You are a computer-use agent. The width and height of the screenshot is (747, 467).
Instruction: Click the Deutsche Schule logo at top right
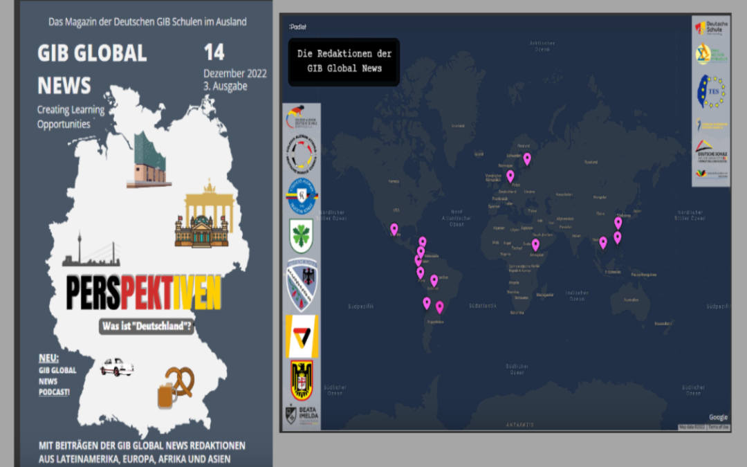pyautogui.click(x=710, y=28)
